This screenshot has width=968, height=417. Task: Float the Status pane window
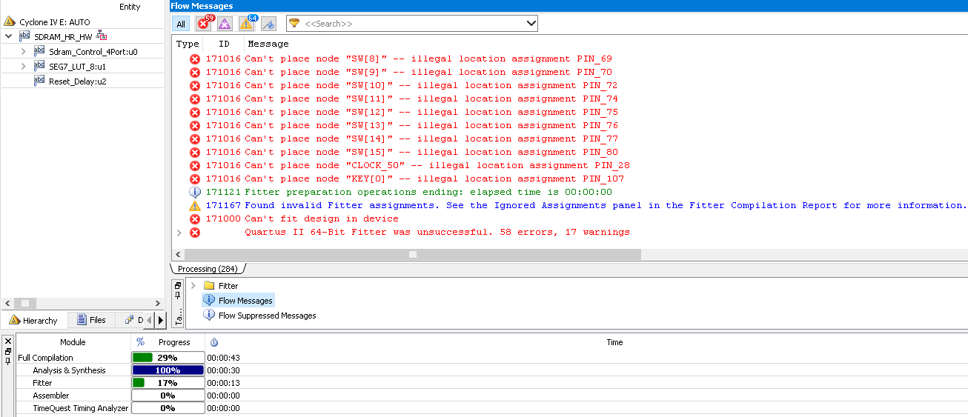pos(7,351)
